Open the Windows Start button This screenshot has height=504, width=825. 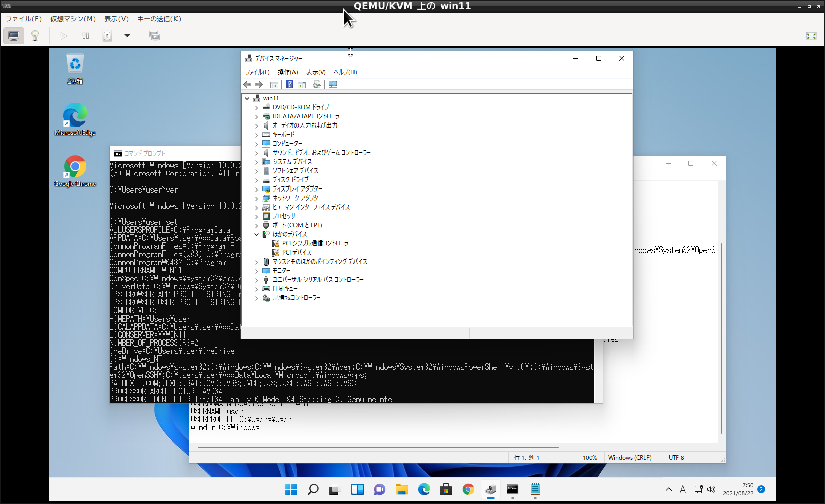click(290, 489)
